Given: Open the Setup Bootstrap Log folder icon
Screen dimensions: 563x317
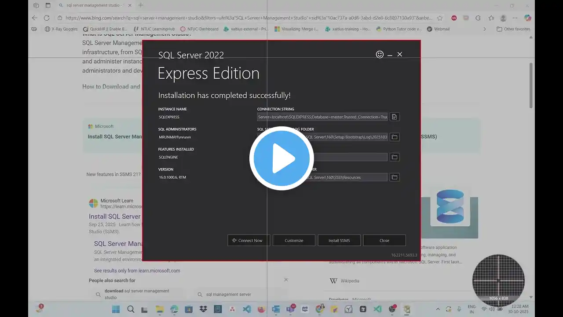Looking at the screenshot, I should pos(395,137).
